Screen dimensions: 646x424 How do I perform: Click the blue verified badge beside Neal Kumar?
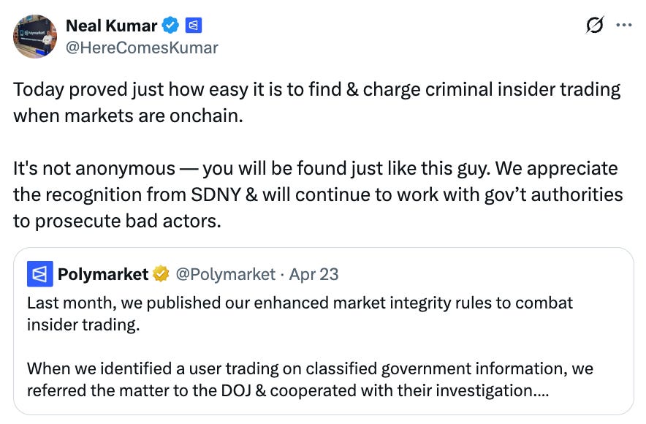[170, 26]
